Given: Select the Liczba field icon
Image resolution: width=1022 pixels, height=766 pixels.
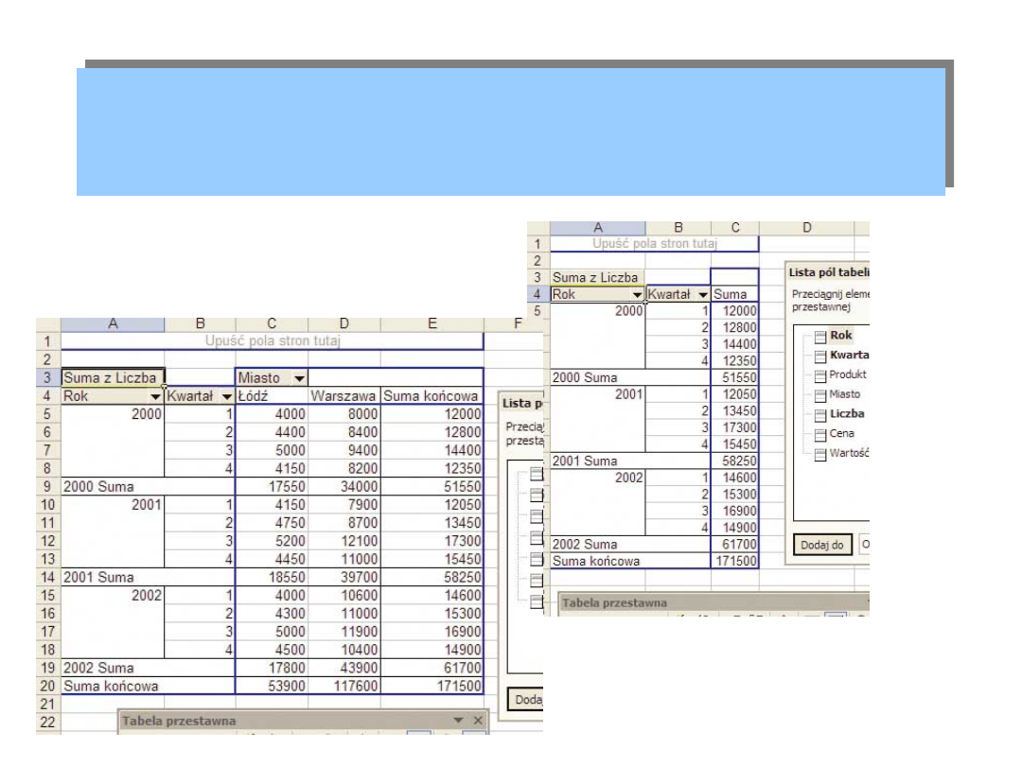Looking at the screenshot, I should (x=820, y=414).
